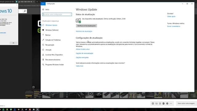This screenshot has width=197, height=111.
Task: Open Programa Windows Insider section
Action: (x=54, y=64)
